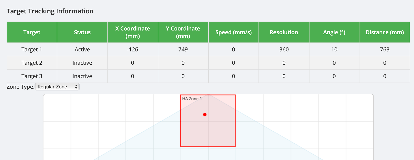The image size is (414, 160).
Task: Click the Status column header
Action: click(x=82, y=32)
